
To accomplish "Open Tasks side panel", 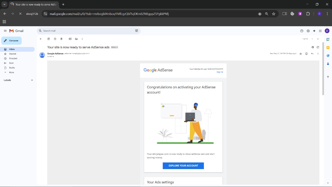I will [x=328, y=56].
